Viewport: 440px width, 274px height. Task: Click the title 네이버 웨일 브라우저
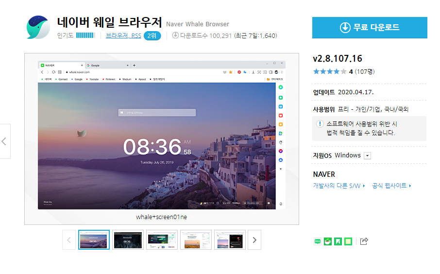109,22
